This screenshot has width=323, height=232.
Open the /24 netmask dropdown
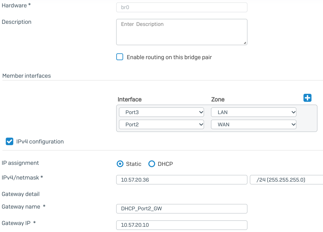pyautogui.click(x=286, y=180)
